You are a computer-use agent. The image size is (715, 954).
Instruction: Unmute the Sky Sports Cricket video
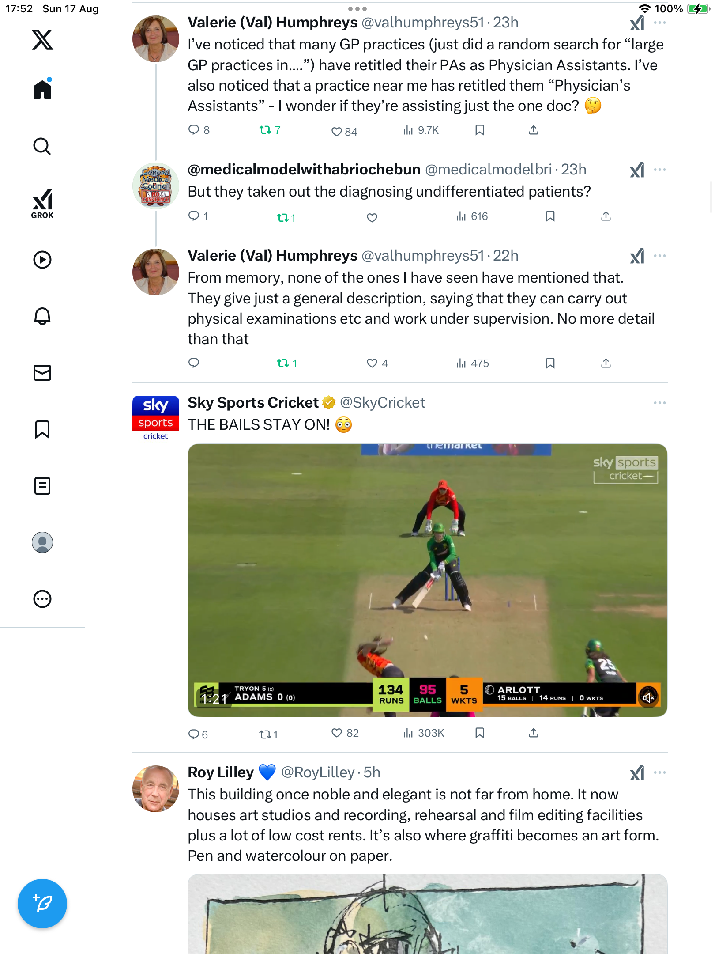[648, 697]
